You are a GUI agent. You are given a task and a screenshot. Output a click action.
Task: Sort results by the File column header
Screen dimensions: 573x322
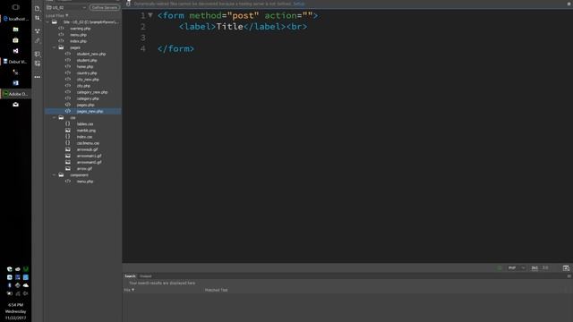[129, 290]
